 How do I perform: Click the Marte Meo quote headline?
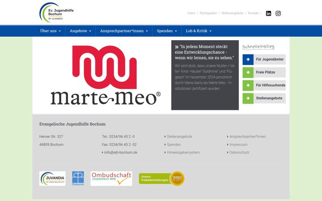point(204,52)
